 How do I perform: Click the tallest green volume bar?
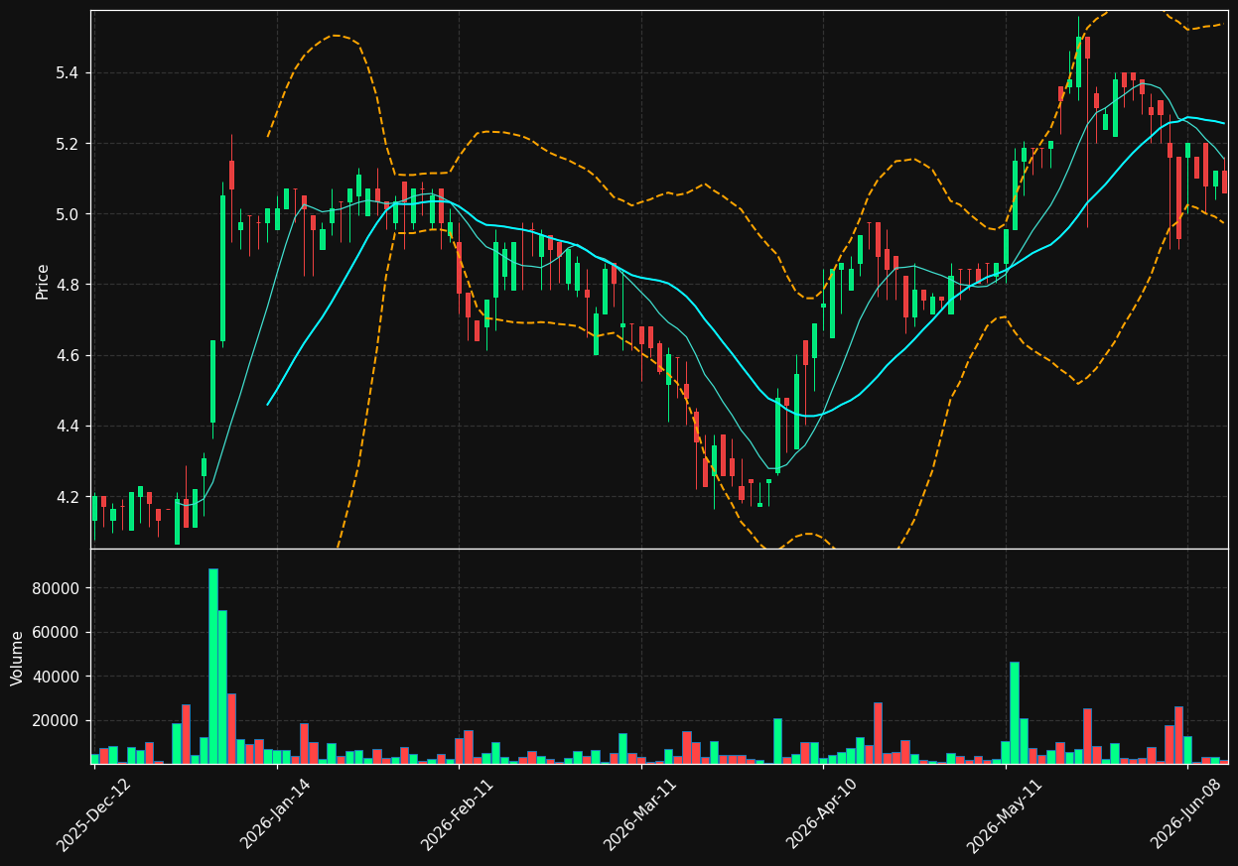coord(213,666)
